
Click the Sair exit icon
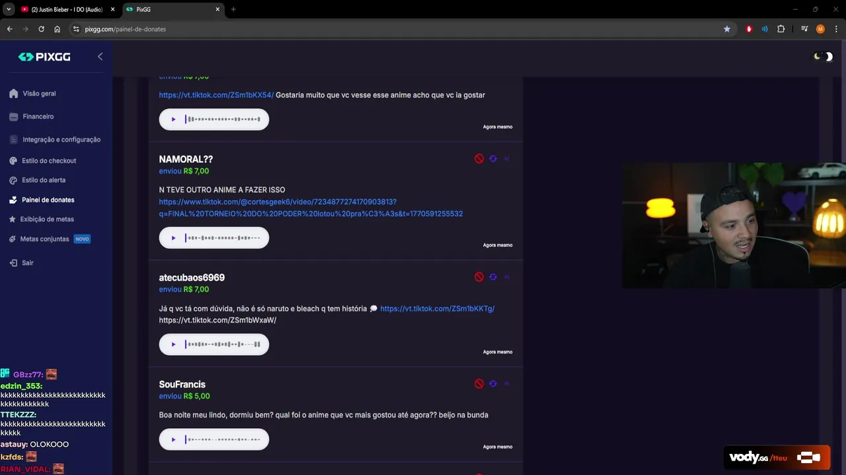tap(13, 263)
